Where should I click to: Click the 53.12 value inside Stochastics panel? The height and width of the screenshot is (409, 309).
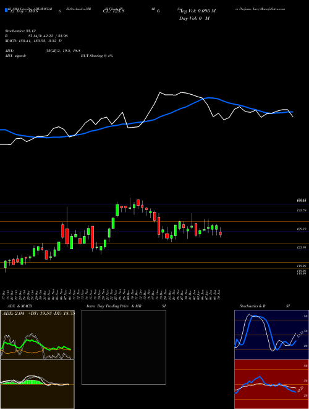pyautogui.click(x=299, y=334)
